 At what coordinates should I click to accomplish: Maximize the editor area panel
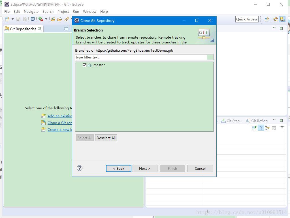click(281, 28)
